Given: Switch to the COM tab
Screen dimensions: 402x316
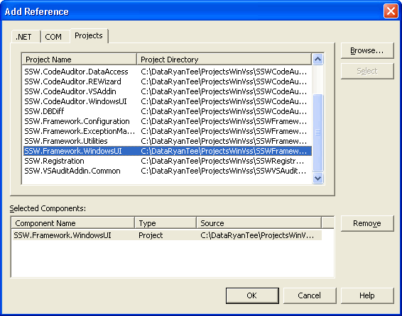Looking at the screenshot, I should click(x=55, y=37).
